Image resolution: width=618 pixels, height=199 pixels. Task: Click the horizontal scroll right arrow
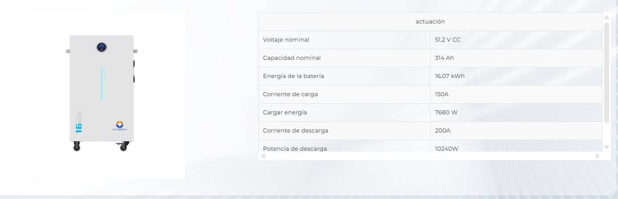point(598,156)
